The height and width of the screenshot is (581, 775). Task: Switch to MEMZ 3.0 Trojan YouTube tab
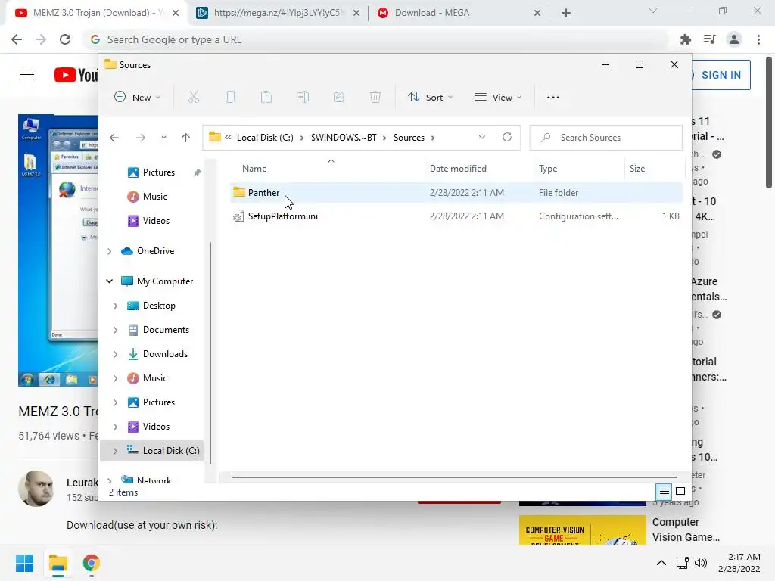click(x=97, y=13)
